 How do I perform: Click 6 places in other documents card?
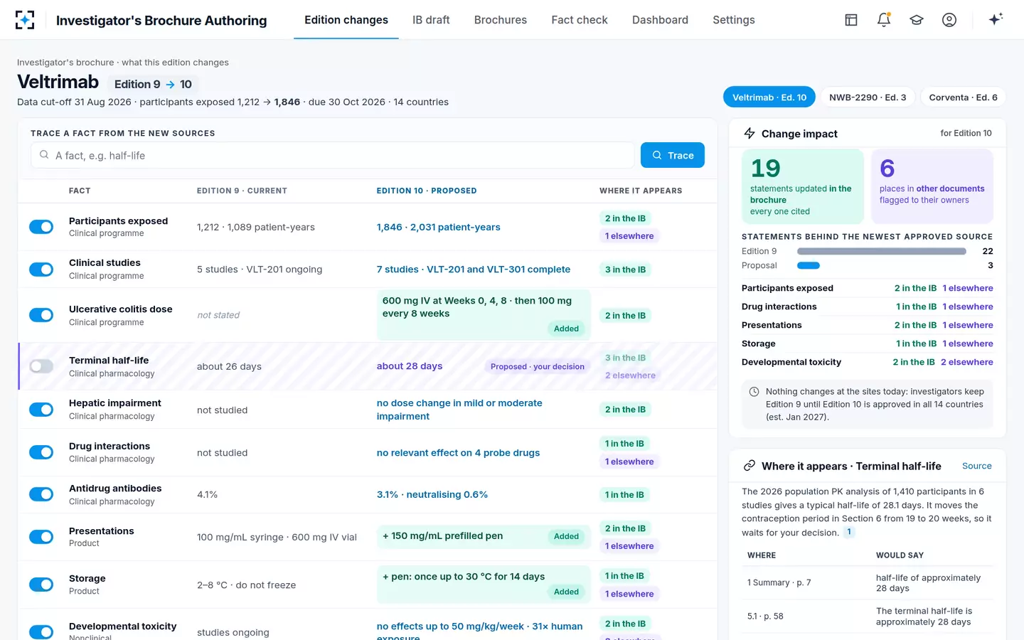(x=932, y=186)
